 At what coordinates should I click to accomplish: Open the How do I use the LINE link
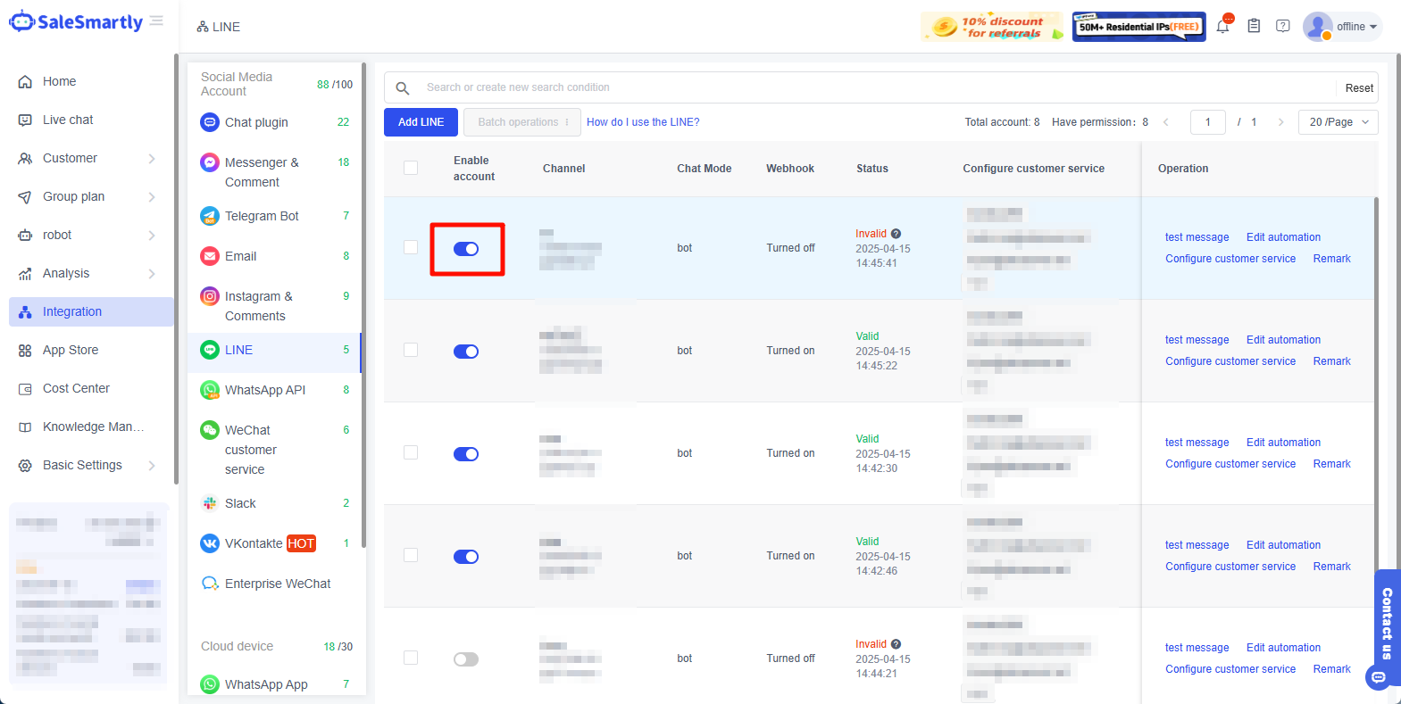click(x=643, y=122)
